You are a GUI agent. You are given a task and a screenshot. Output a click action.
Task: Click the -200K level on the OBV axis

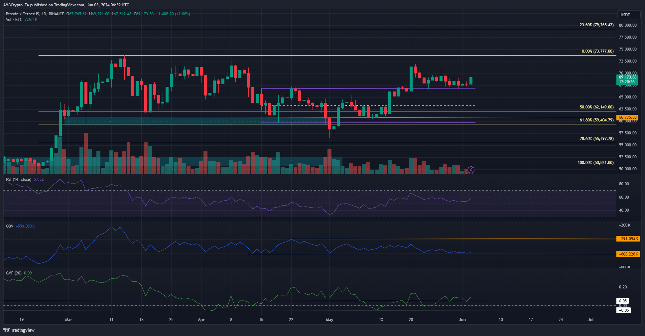coord(625,226)
